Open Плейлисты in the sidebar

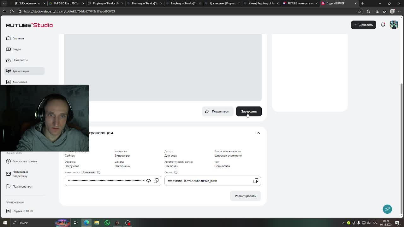[25, 60]
